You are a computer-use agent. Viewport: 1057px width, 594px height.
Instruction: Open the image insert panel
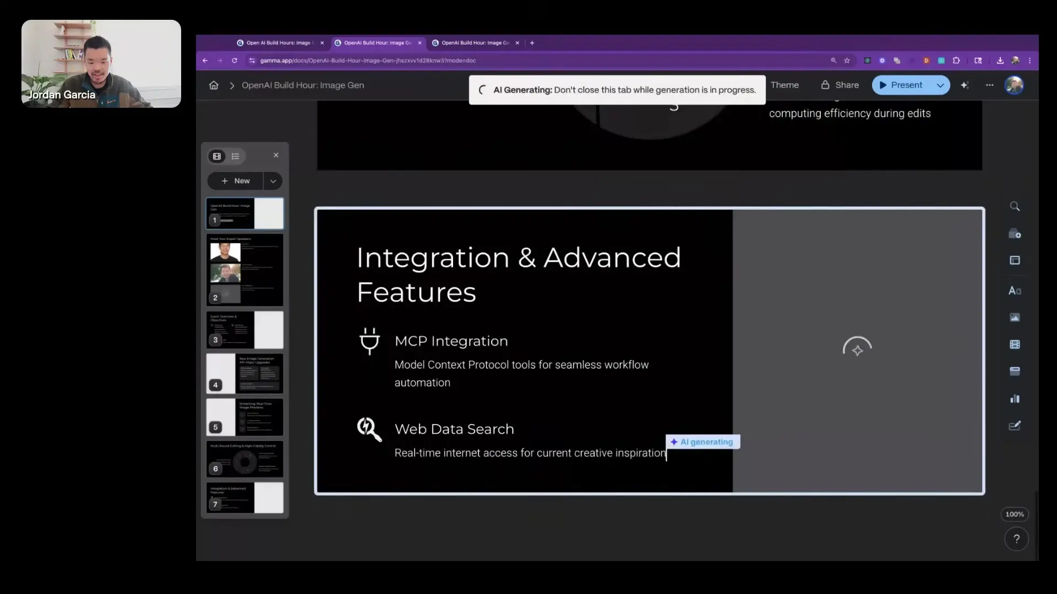1015,317
